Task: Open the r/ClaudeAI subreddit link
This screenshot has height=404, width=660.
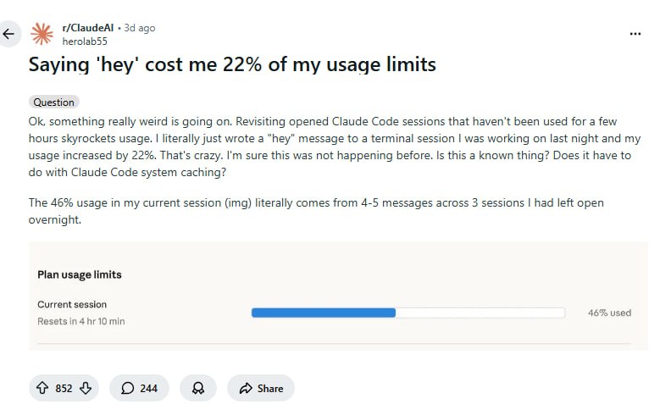Action: tap(88, 28)
